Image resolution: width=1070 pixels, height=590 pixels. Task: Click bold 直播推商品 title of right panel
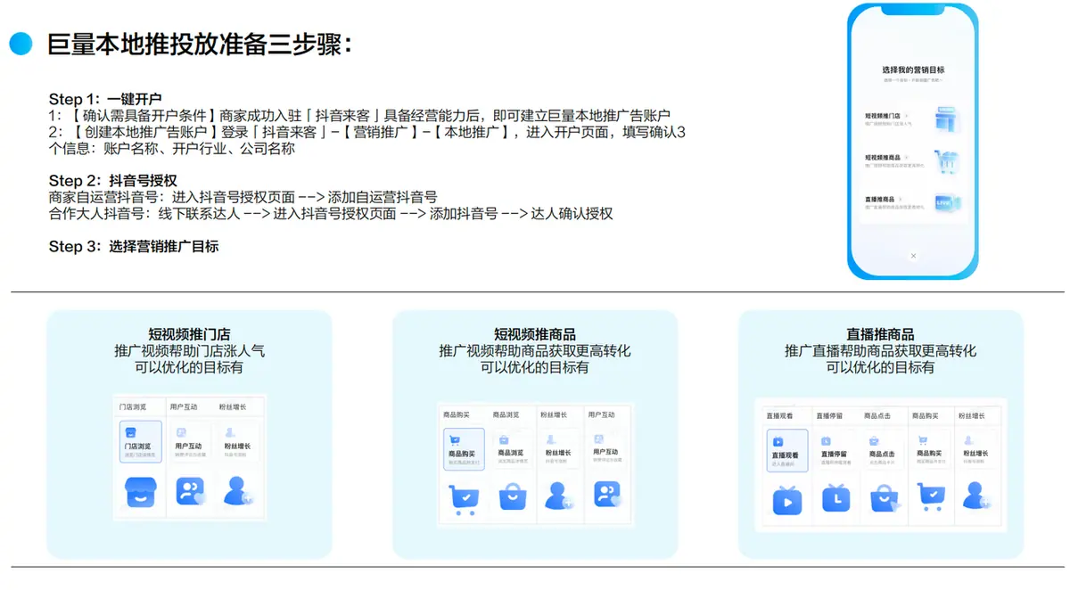[x=881, y=334]
